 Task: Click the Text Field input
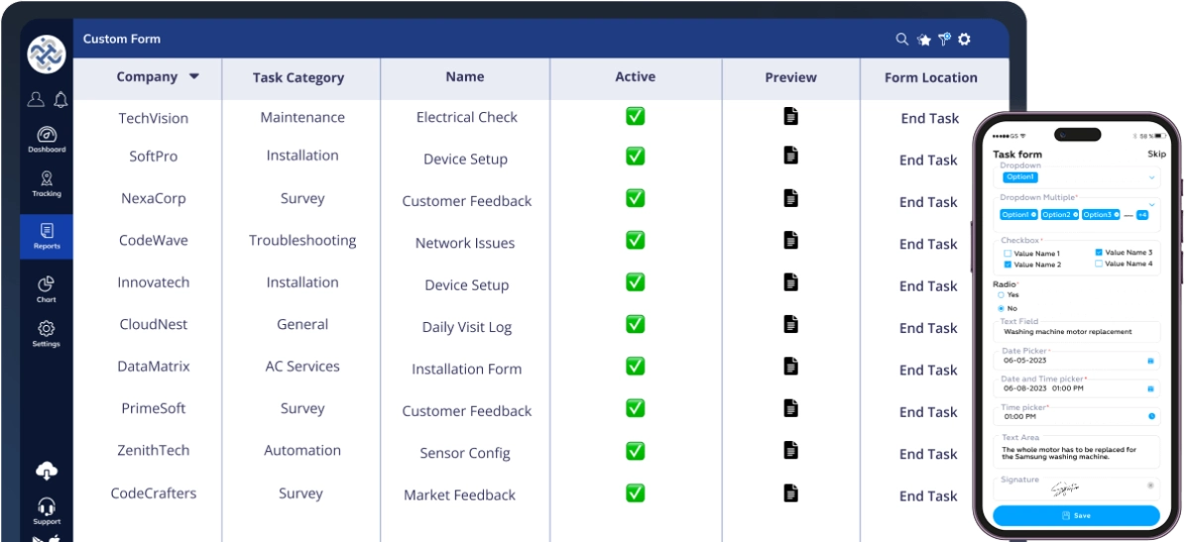1076,332
